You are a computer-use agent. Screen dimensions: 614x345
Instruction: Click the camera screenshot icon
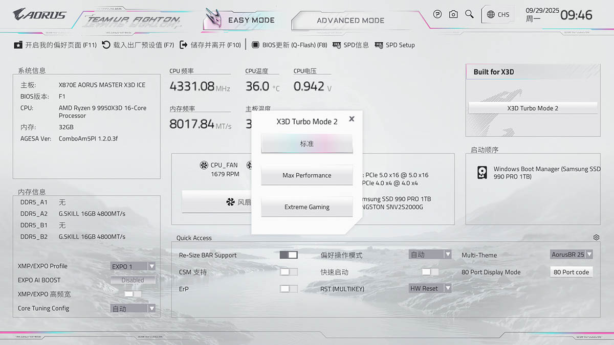pos(453,14)
